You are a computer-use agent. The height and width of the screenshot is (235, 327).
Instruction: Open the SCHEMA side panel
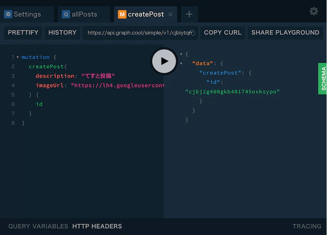click(x=322, y=79)
